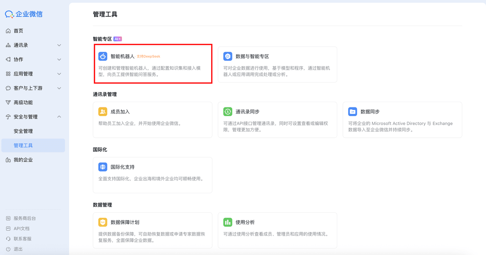Click the AI+ badge beside 智能专区

tap(118, 38)
